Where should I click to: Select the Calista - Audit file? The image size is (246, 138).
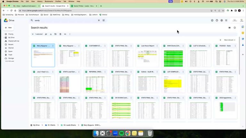[x=147, y=81]
